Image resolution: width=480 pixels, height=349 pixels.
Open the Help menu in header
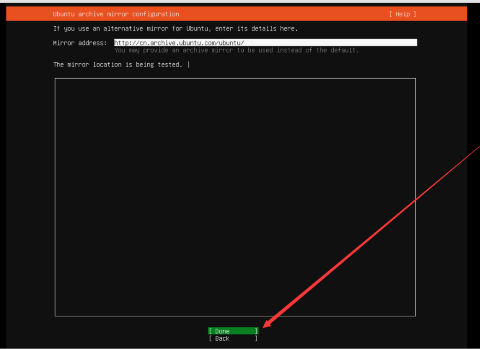[x=403, y=14]
